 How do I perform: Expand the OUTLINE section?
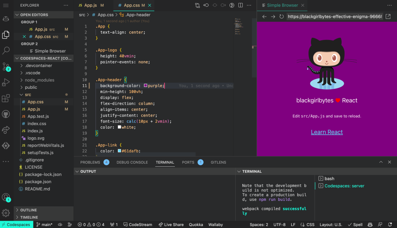click(27, 210)
